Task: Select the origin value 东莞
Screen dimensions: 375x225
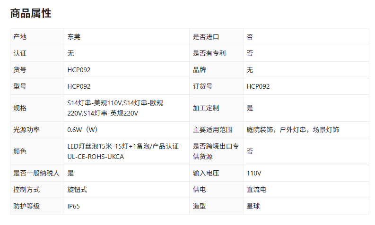Action: point(74,37)
